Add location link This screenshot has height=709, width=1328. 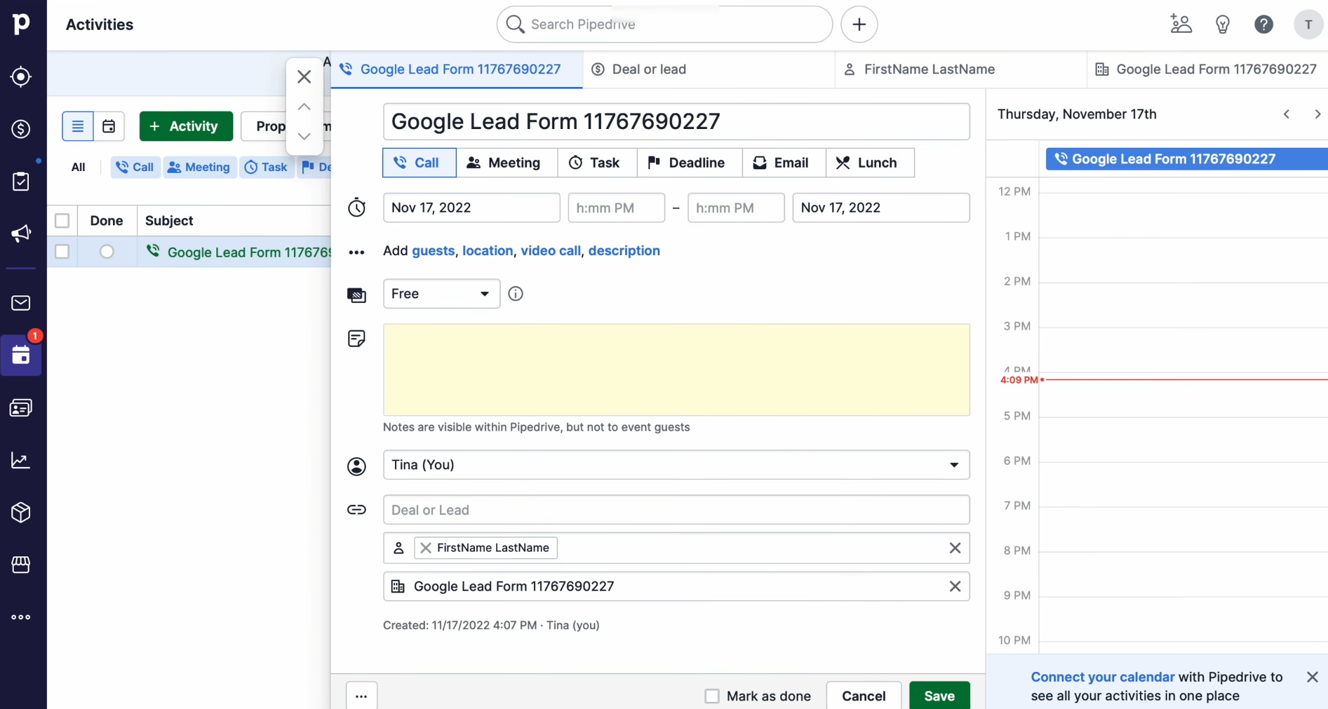click(488, 250)
